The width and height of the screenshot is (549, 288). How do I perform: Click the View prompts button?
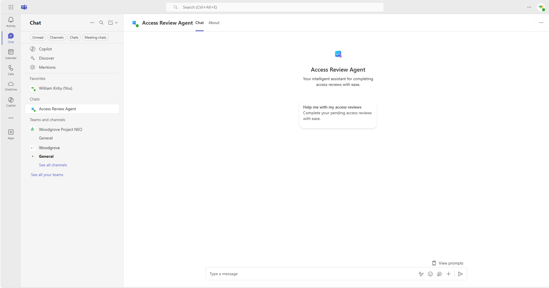click(448, 263)
